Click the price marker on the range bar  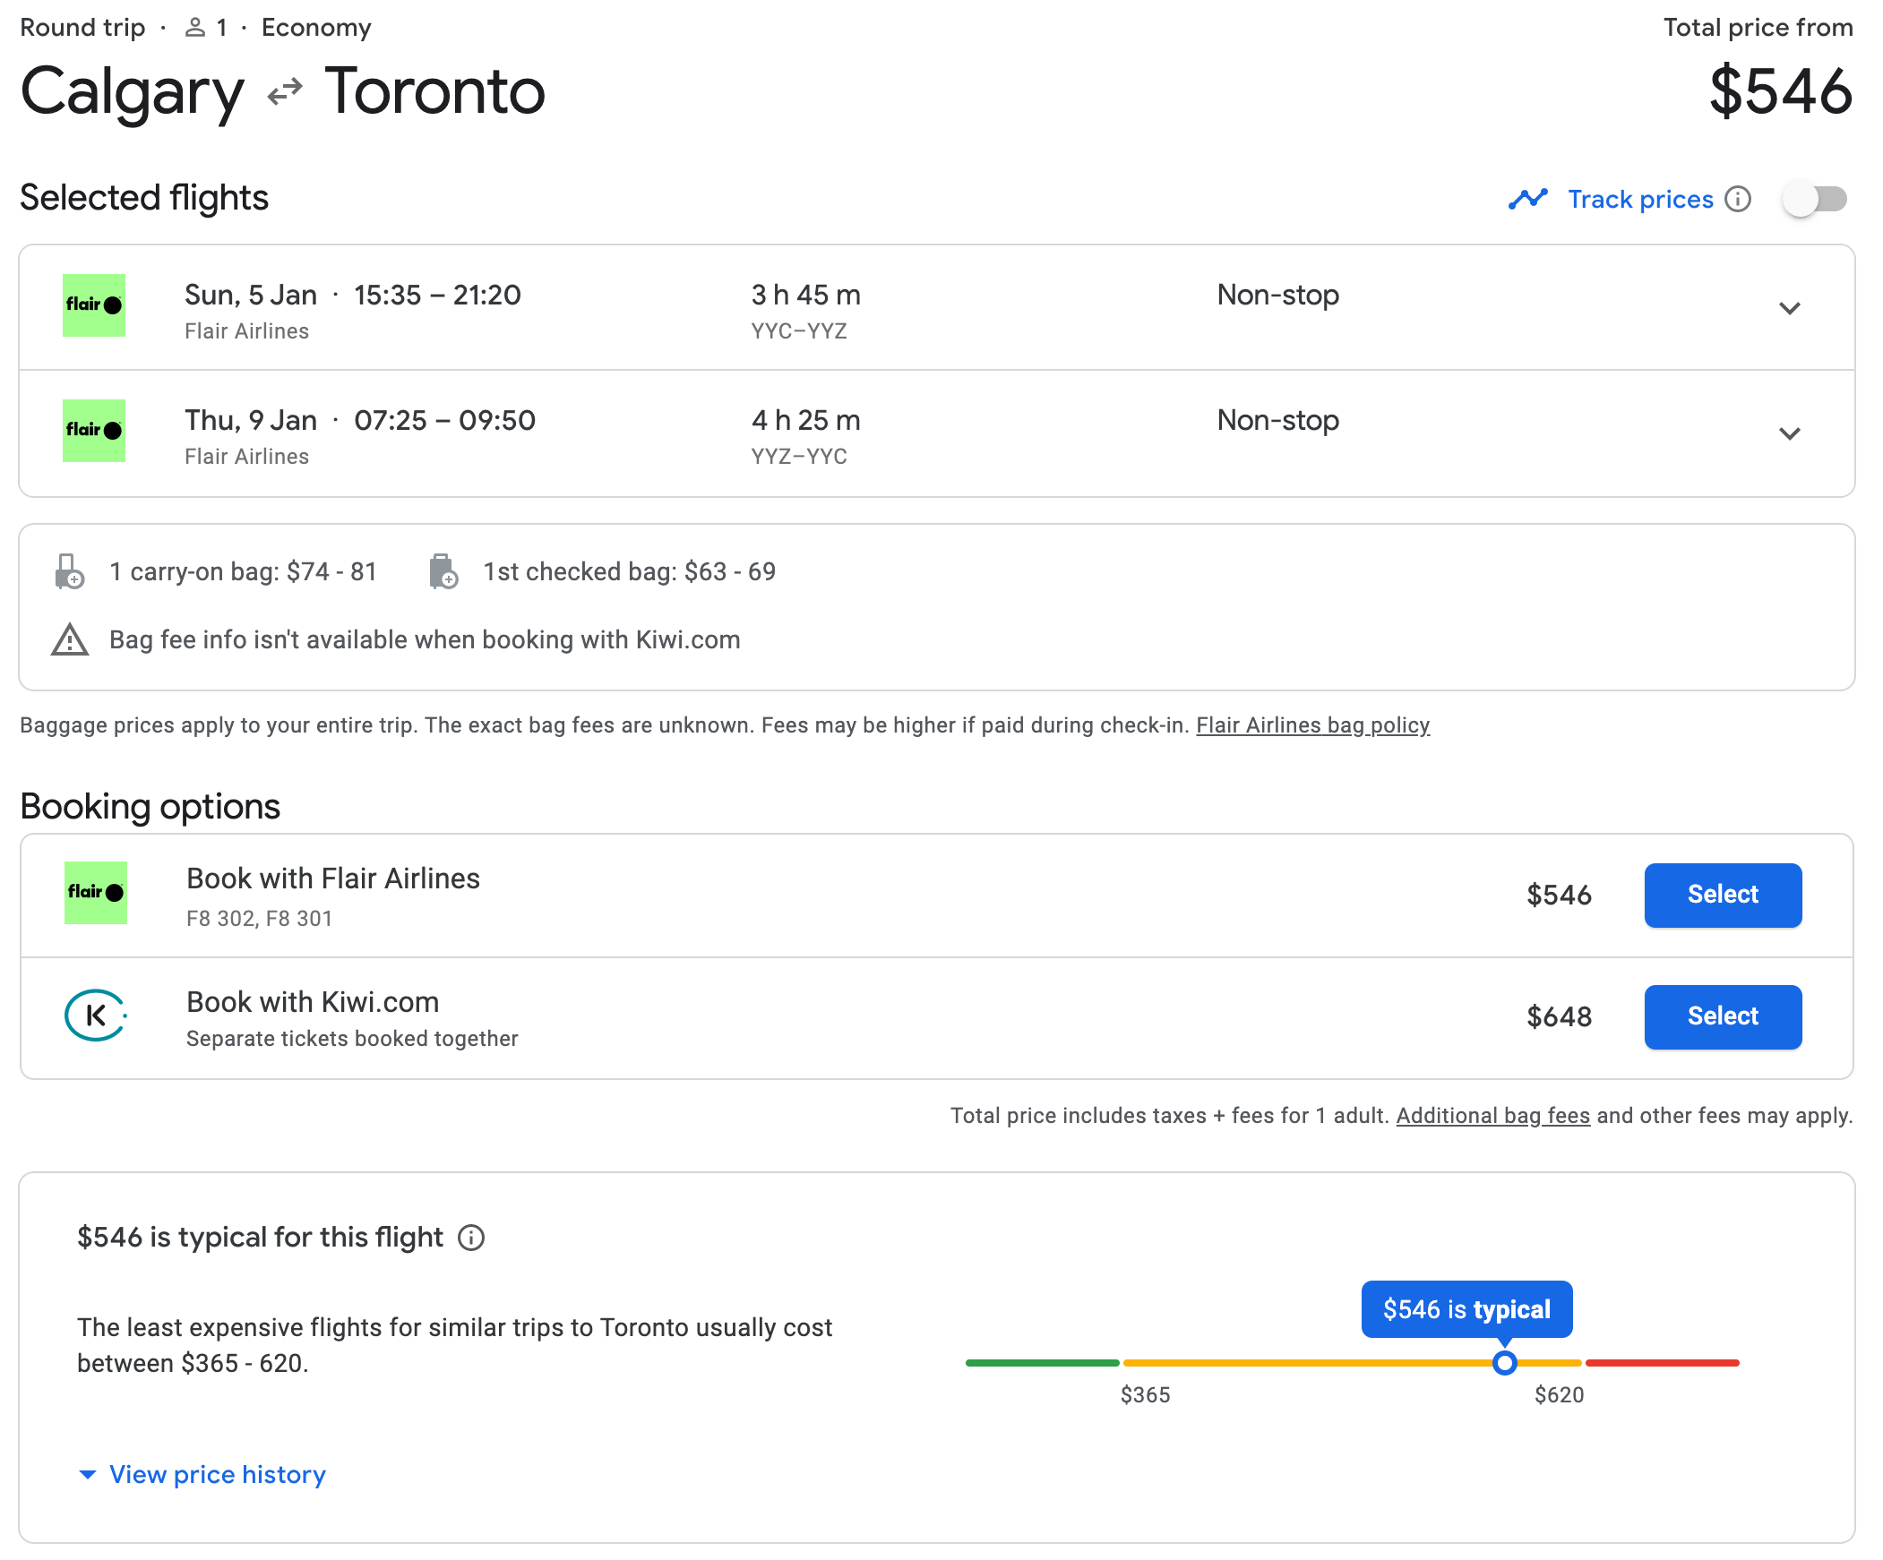click(x=1505, y=1363)
